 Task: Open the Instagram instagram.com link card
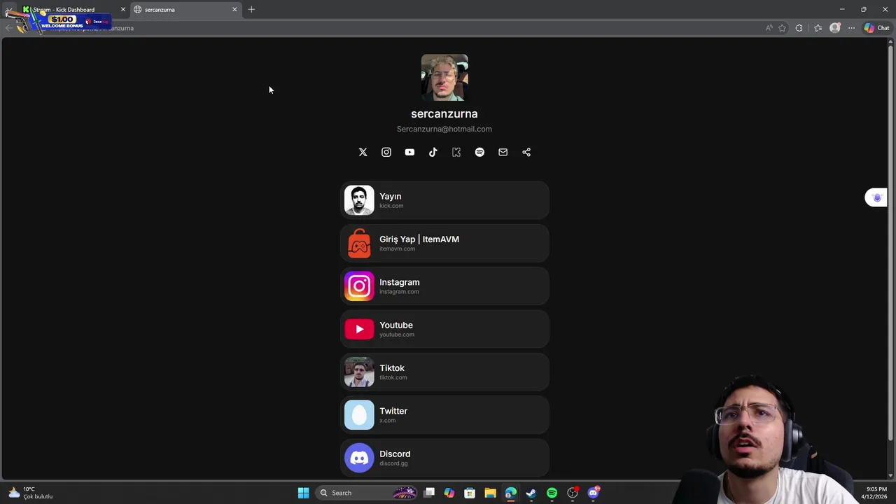(x=444, y=286)
